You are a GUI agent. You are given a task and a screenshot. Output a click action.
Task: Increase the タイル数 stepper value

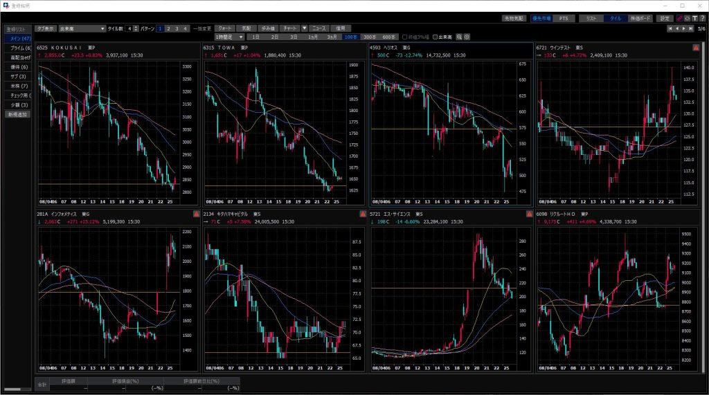pyautogui.click(x=134, y=26)
